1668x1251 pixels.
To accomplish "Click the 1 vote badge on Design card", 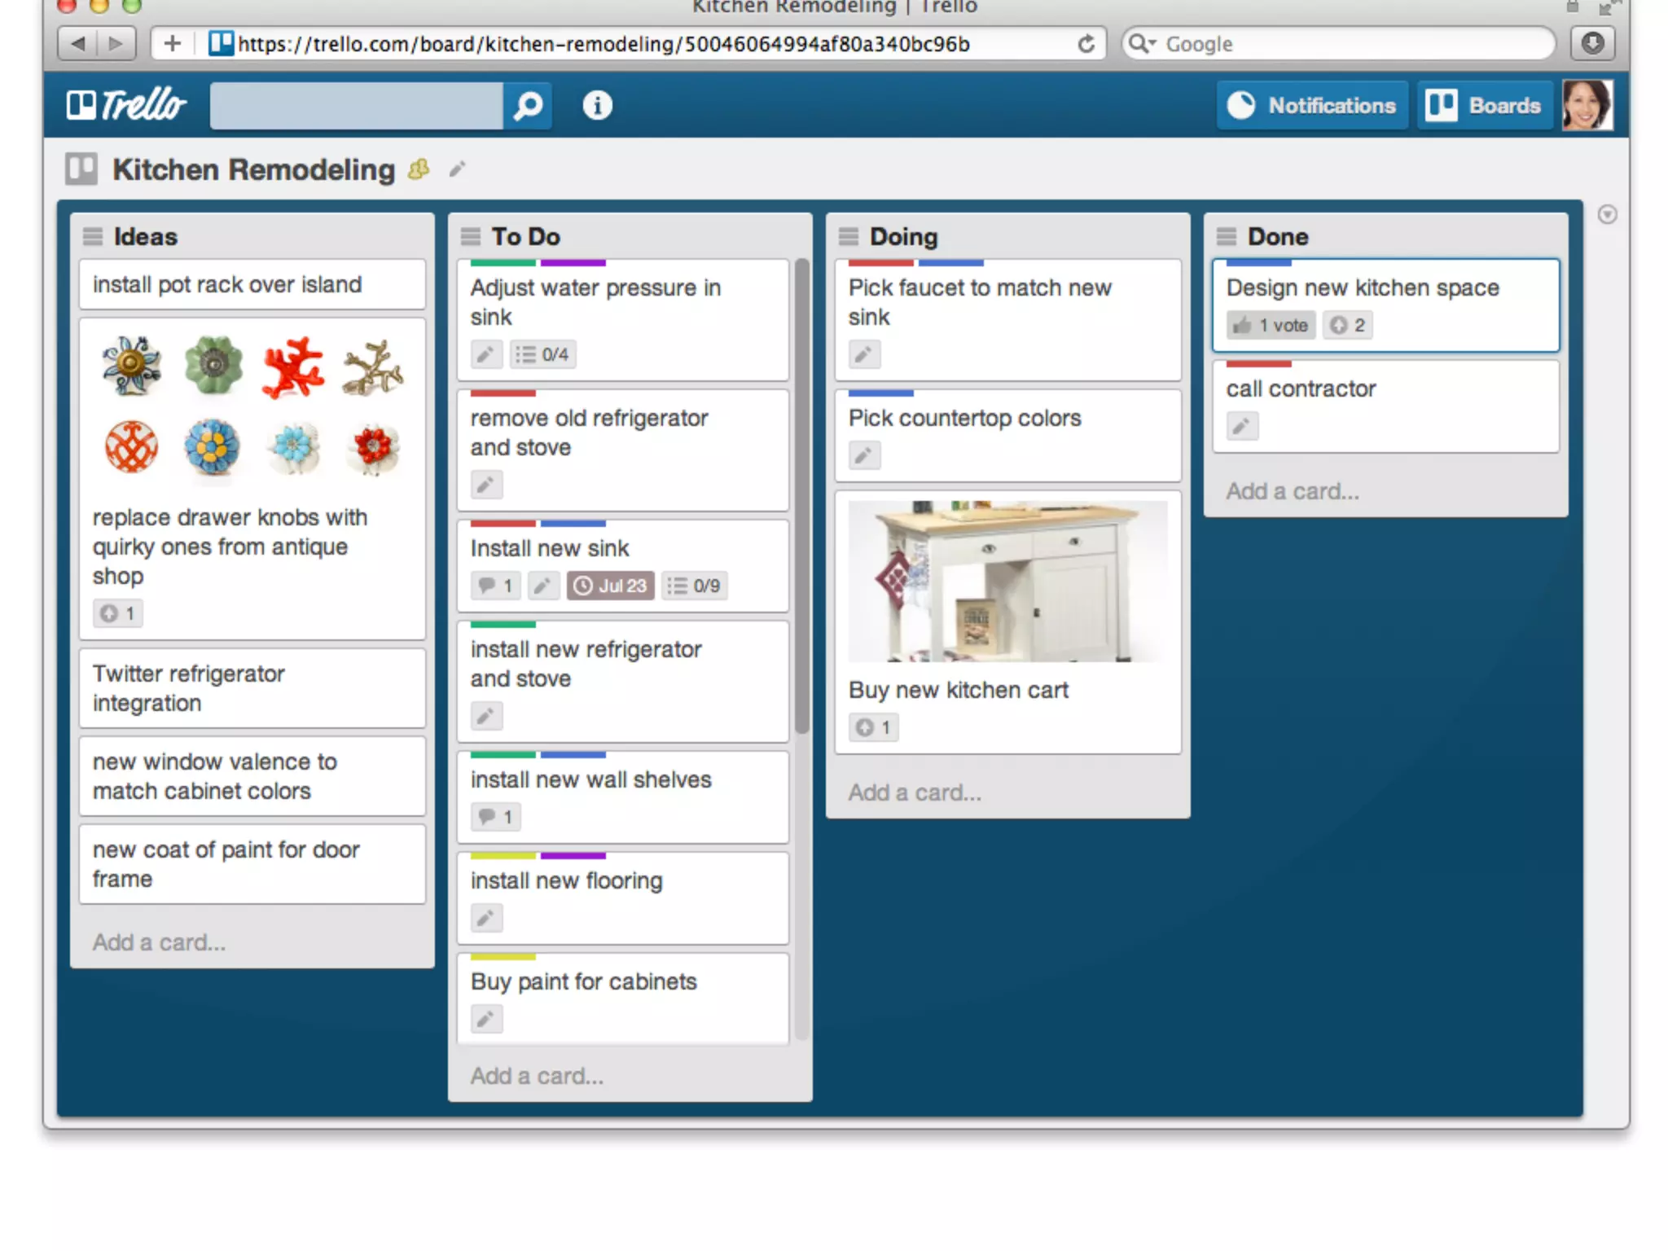I will [1271, 325].
